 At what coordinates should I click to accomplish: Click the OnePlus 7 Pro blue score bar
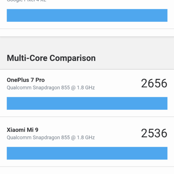tap(87, 103)
